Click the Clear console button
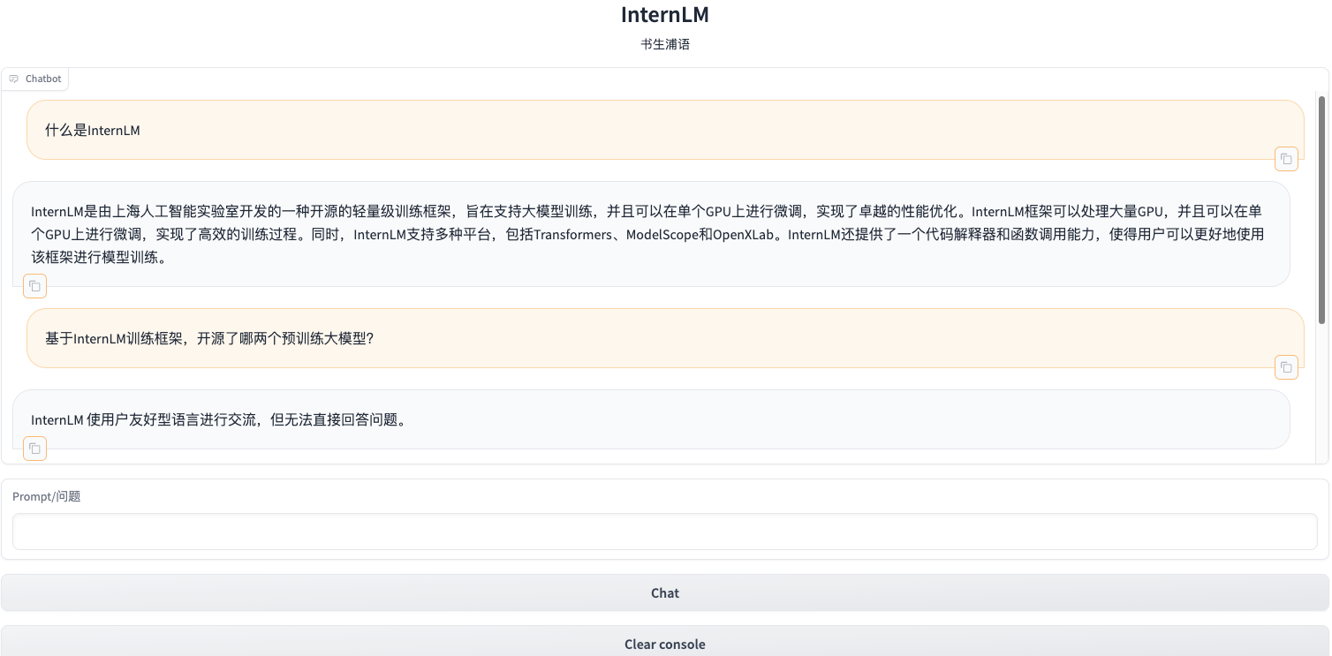Viewport: 1332px width, 656px height. (x=665, y=644)
